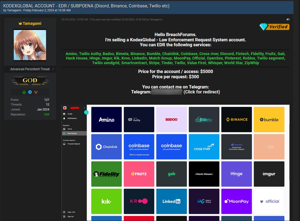Click the faded peach tile beside Discord
This screenshot has width=300, height=221.
[x=269, y=147]
